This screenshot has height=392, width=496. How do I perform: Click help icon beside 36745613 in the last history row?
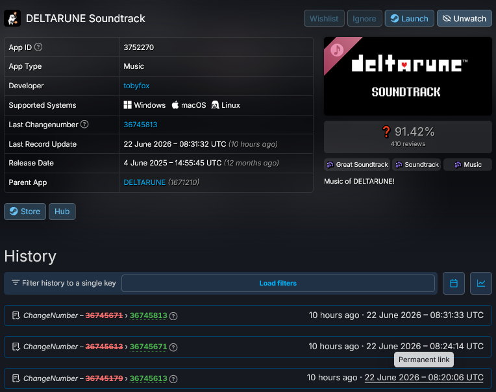point(173,379)
